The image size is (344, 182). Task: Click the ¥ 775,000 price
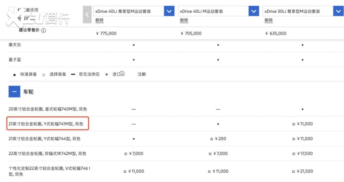tap(107, 33)
